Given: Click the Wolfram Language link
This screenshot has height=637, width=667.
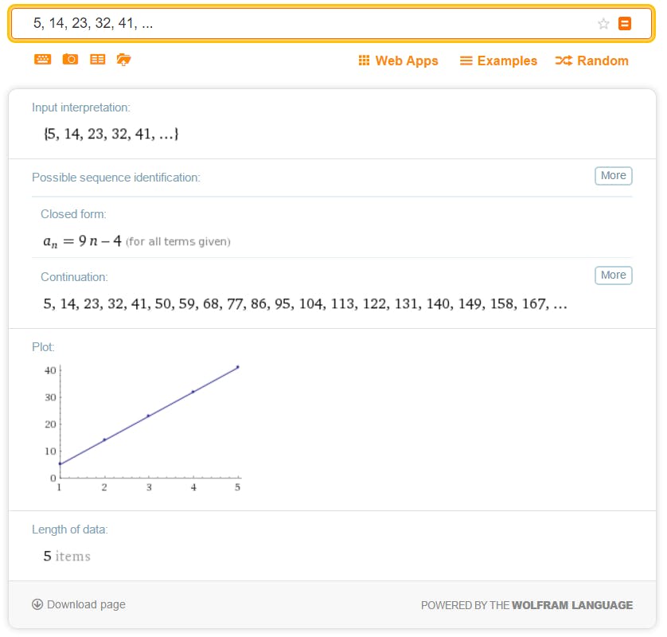Looking at the screenshot, I should click(572, 605).
